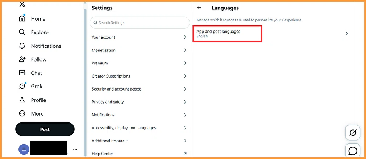The width and height of the screenshot is (366, 159).
Task: Open the App and post languages chevron
Action: click(x=347, y=33)
